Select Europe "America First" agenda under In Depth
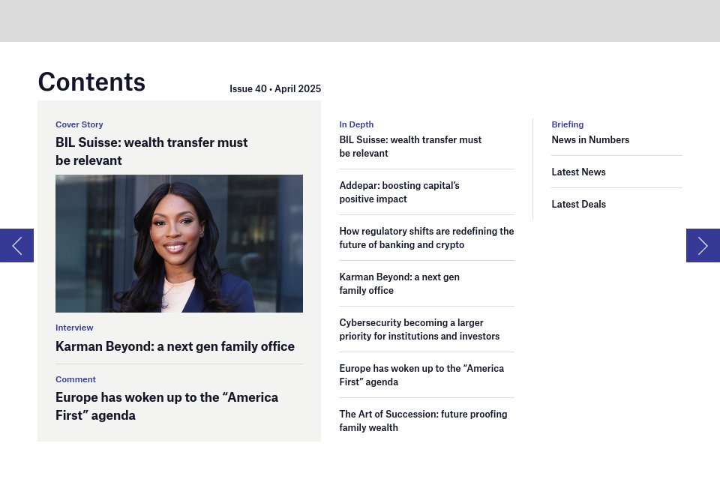 coord(421,375)
